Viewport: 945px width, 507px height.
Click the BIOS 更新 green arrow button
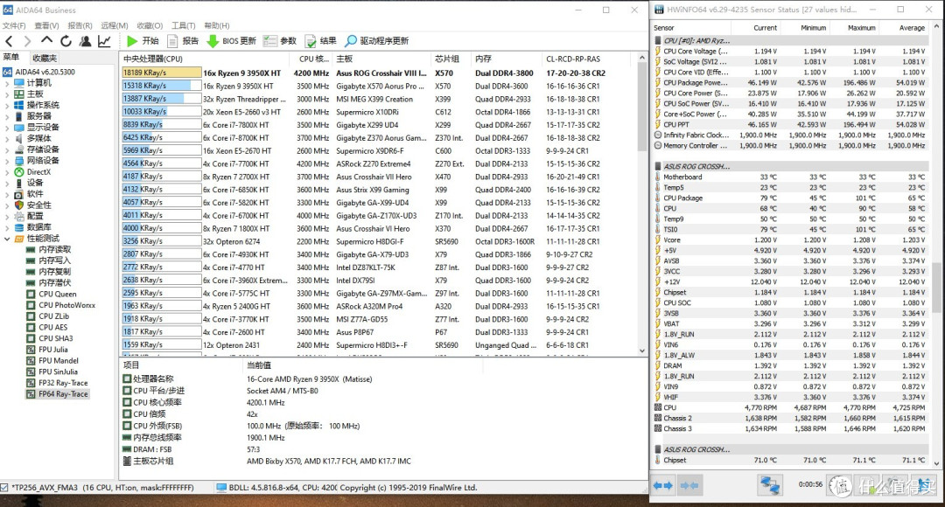[x=231, y=41]
